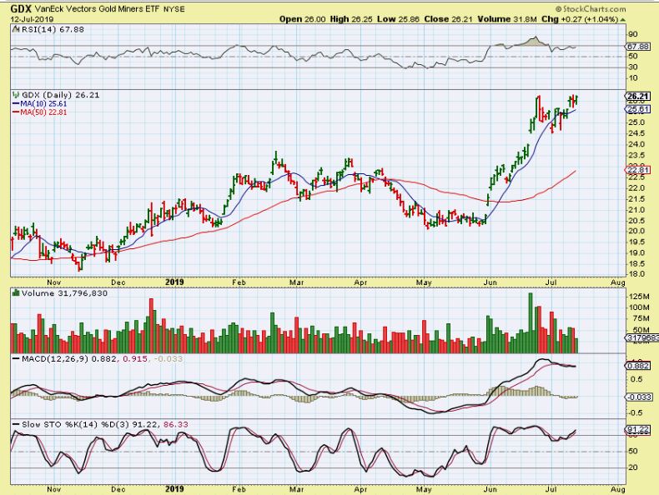Click the MACD(12,26,9) legend text
The height and width of the screenshot is (495, 659).
coord(54,359)
